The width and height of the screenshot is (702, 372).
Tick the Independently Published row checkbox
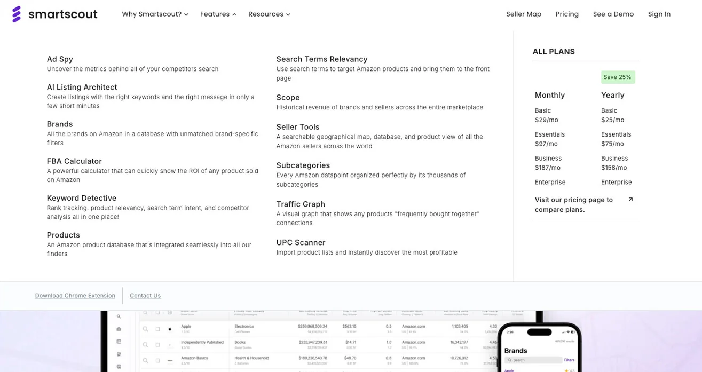tap(158, 345)
